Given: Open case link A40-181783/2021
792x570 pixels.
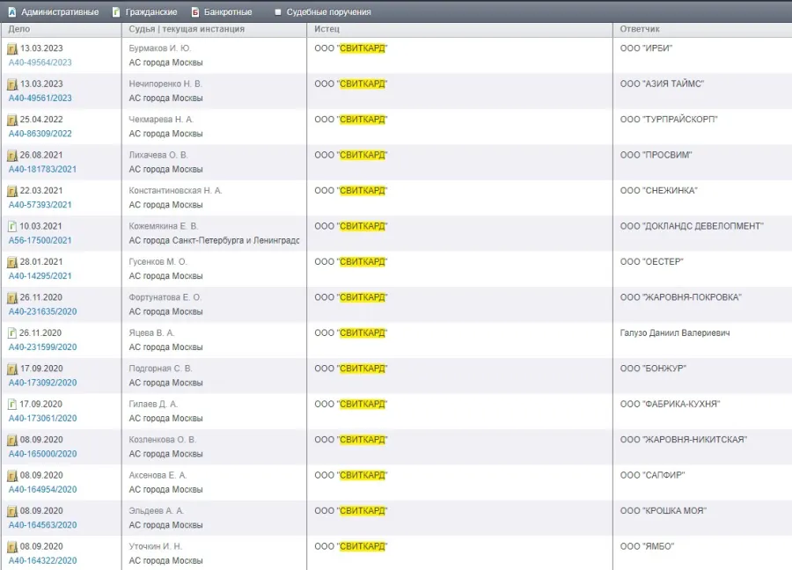Looking at the screenshot, I should pyautogui.click(x=42, y=169).
